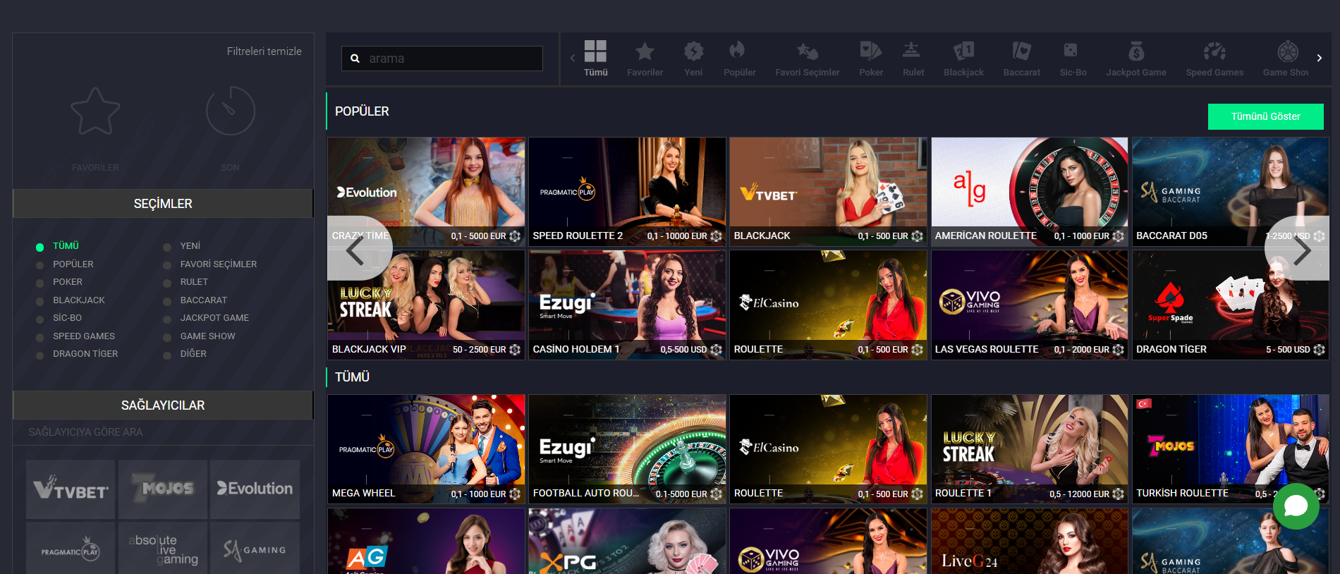Open the live chat bubble

1296,506
